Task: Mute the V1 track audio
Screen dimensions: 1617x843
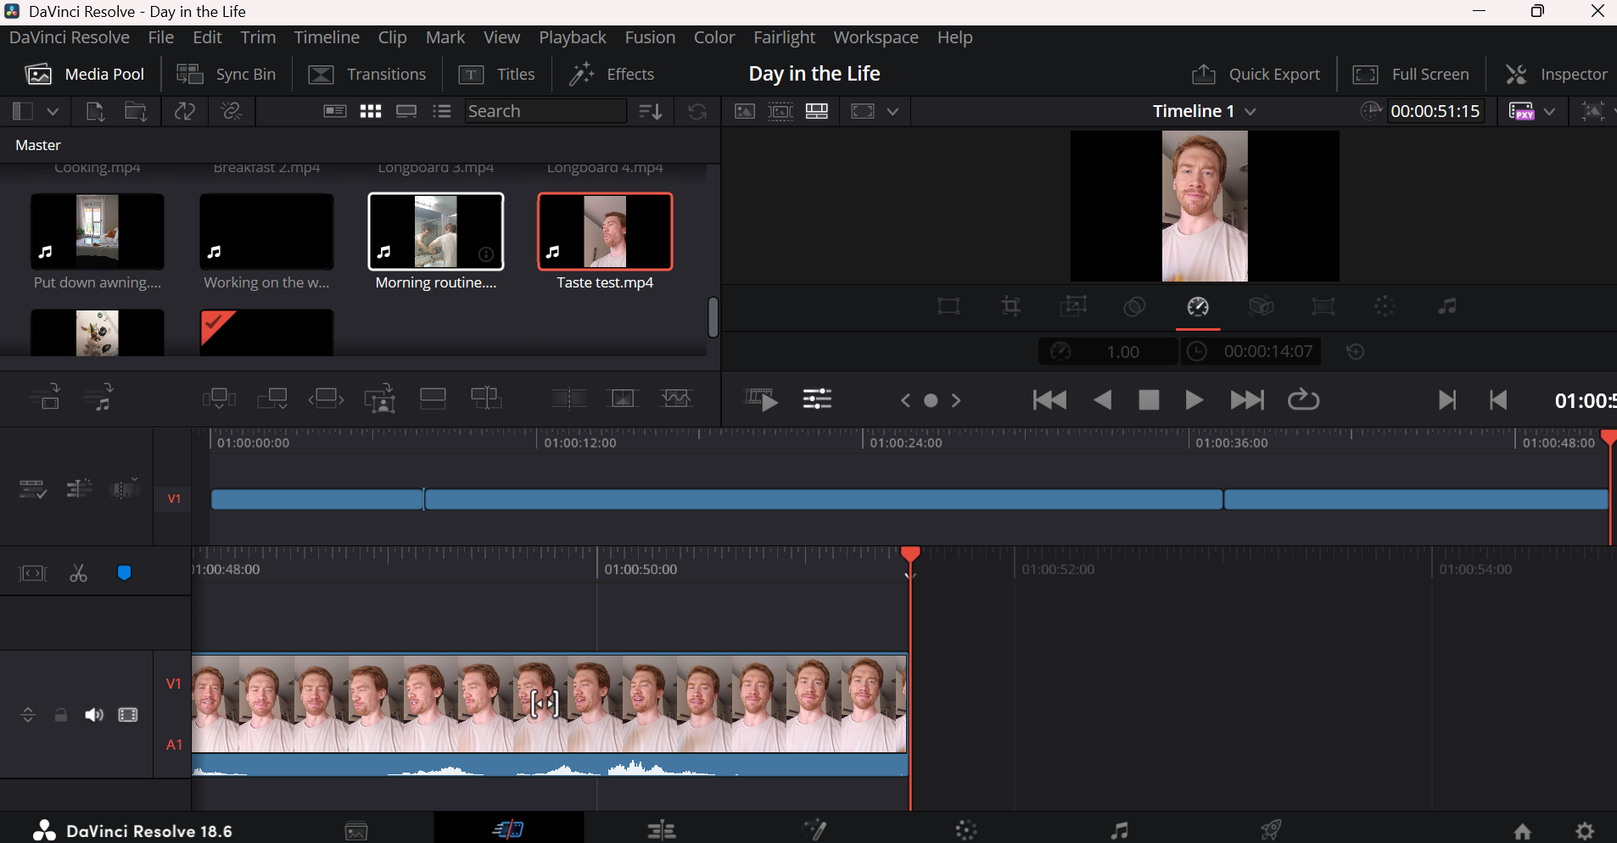Action: click(94, 716)
